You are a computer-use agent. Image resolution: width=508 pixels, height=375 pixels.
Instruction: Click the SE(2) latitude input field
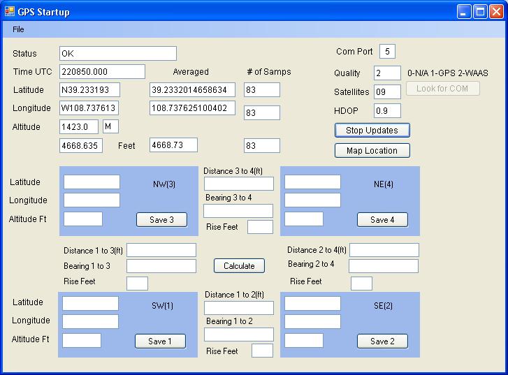click(312, 304)
